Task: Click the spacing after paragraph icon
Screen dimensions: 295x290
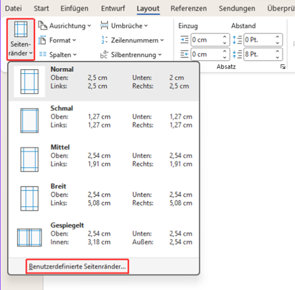Action: (237, 54)
